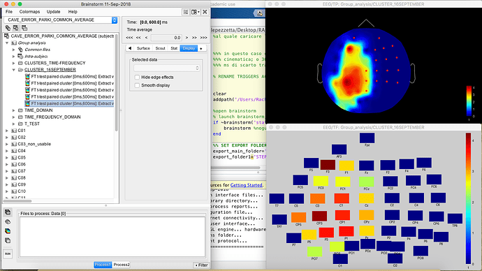This screenshot has width=482, height=271.
Task: Click the CP3 electrode tile in 2D layout
Action: [319, 216]
